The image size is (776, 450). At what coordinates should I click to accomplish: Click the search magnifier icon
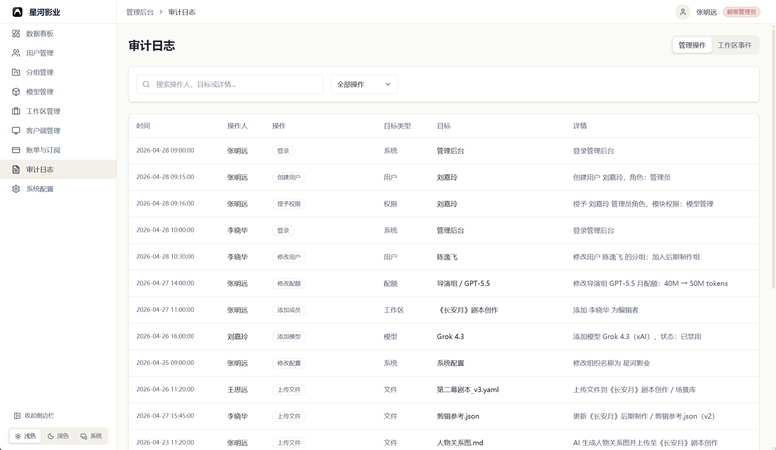146,84
